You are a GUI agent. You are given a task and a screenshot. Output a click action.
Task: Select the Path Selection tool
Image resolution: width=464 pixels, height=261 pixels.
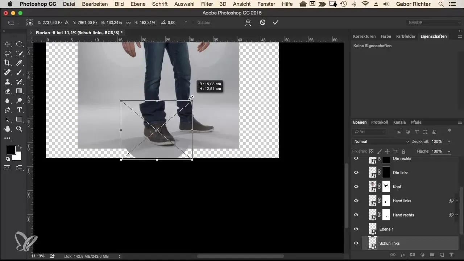7,119
